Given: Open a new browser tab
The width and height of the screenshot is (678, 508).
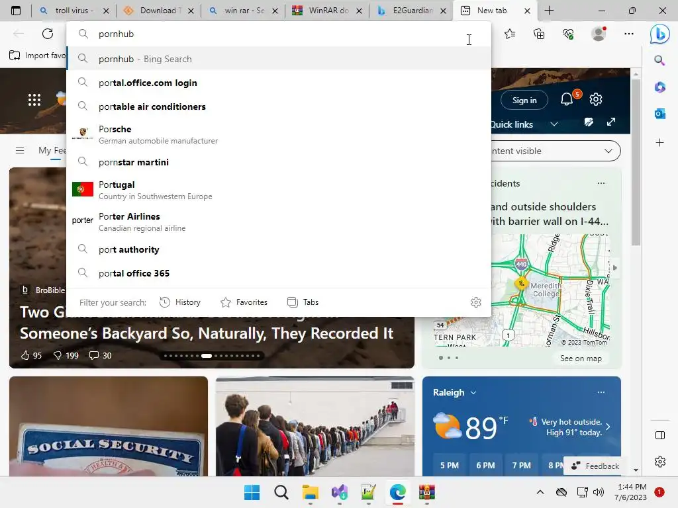Looking at the screenshot, I should point(549,11).
